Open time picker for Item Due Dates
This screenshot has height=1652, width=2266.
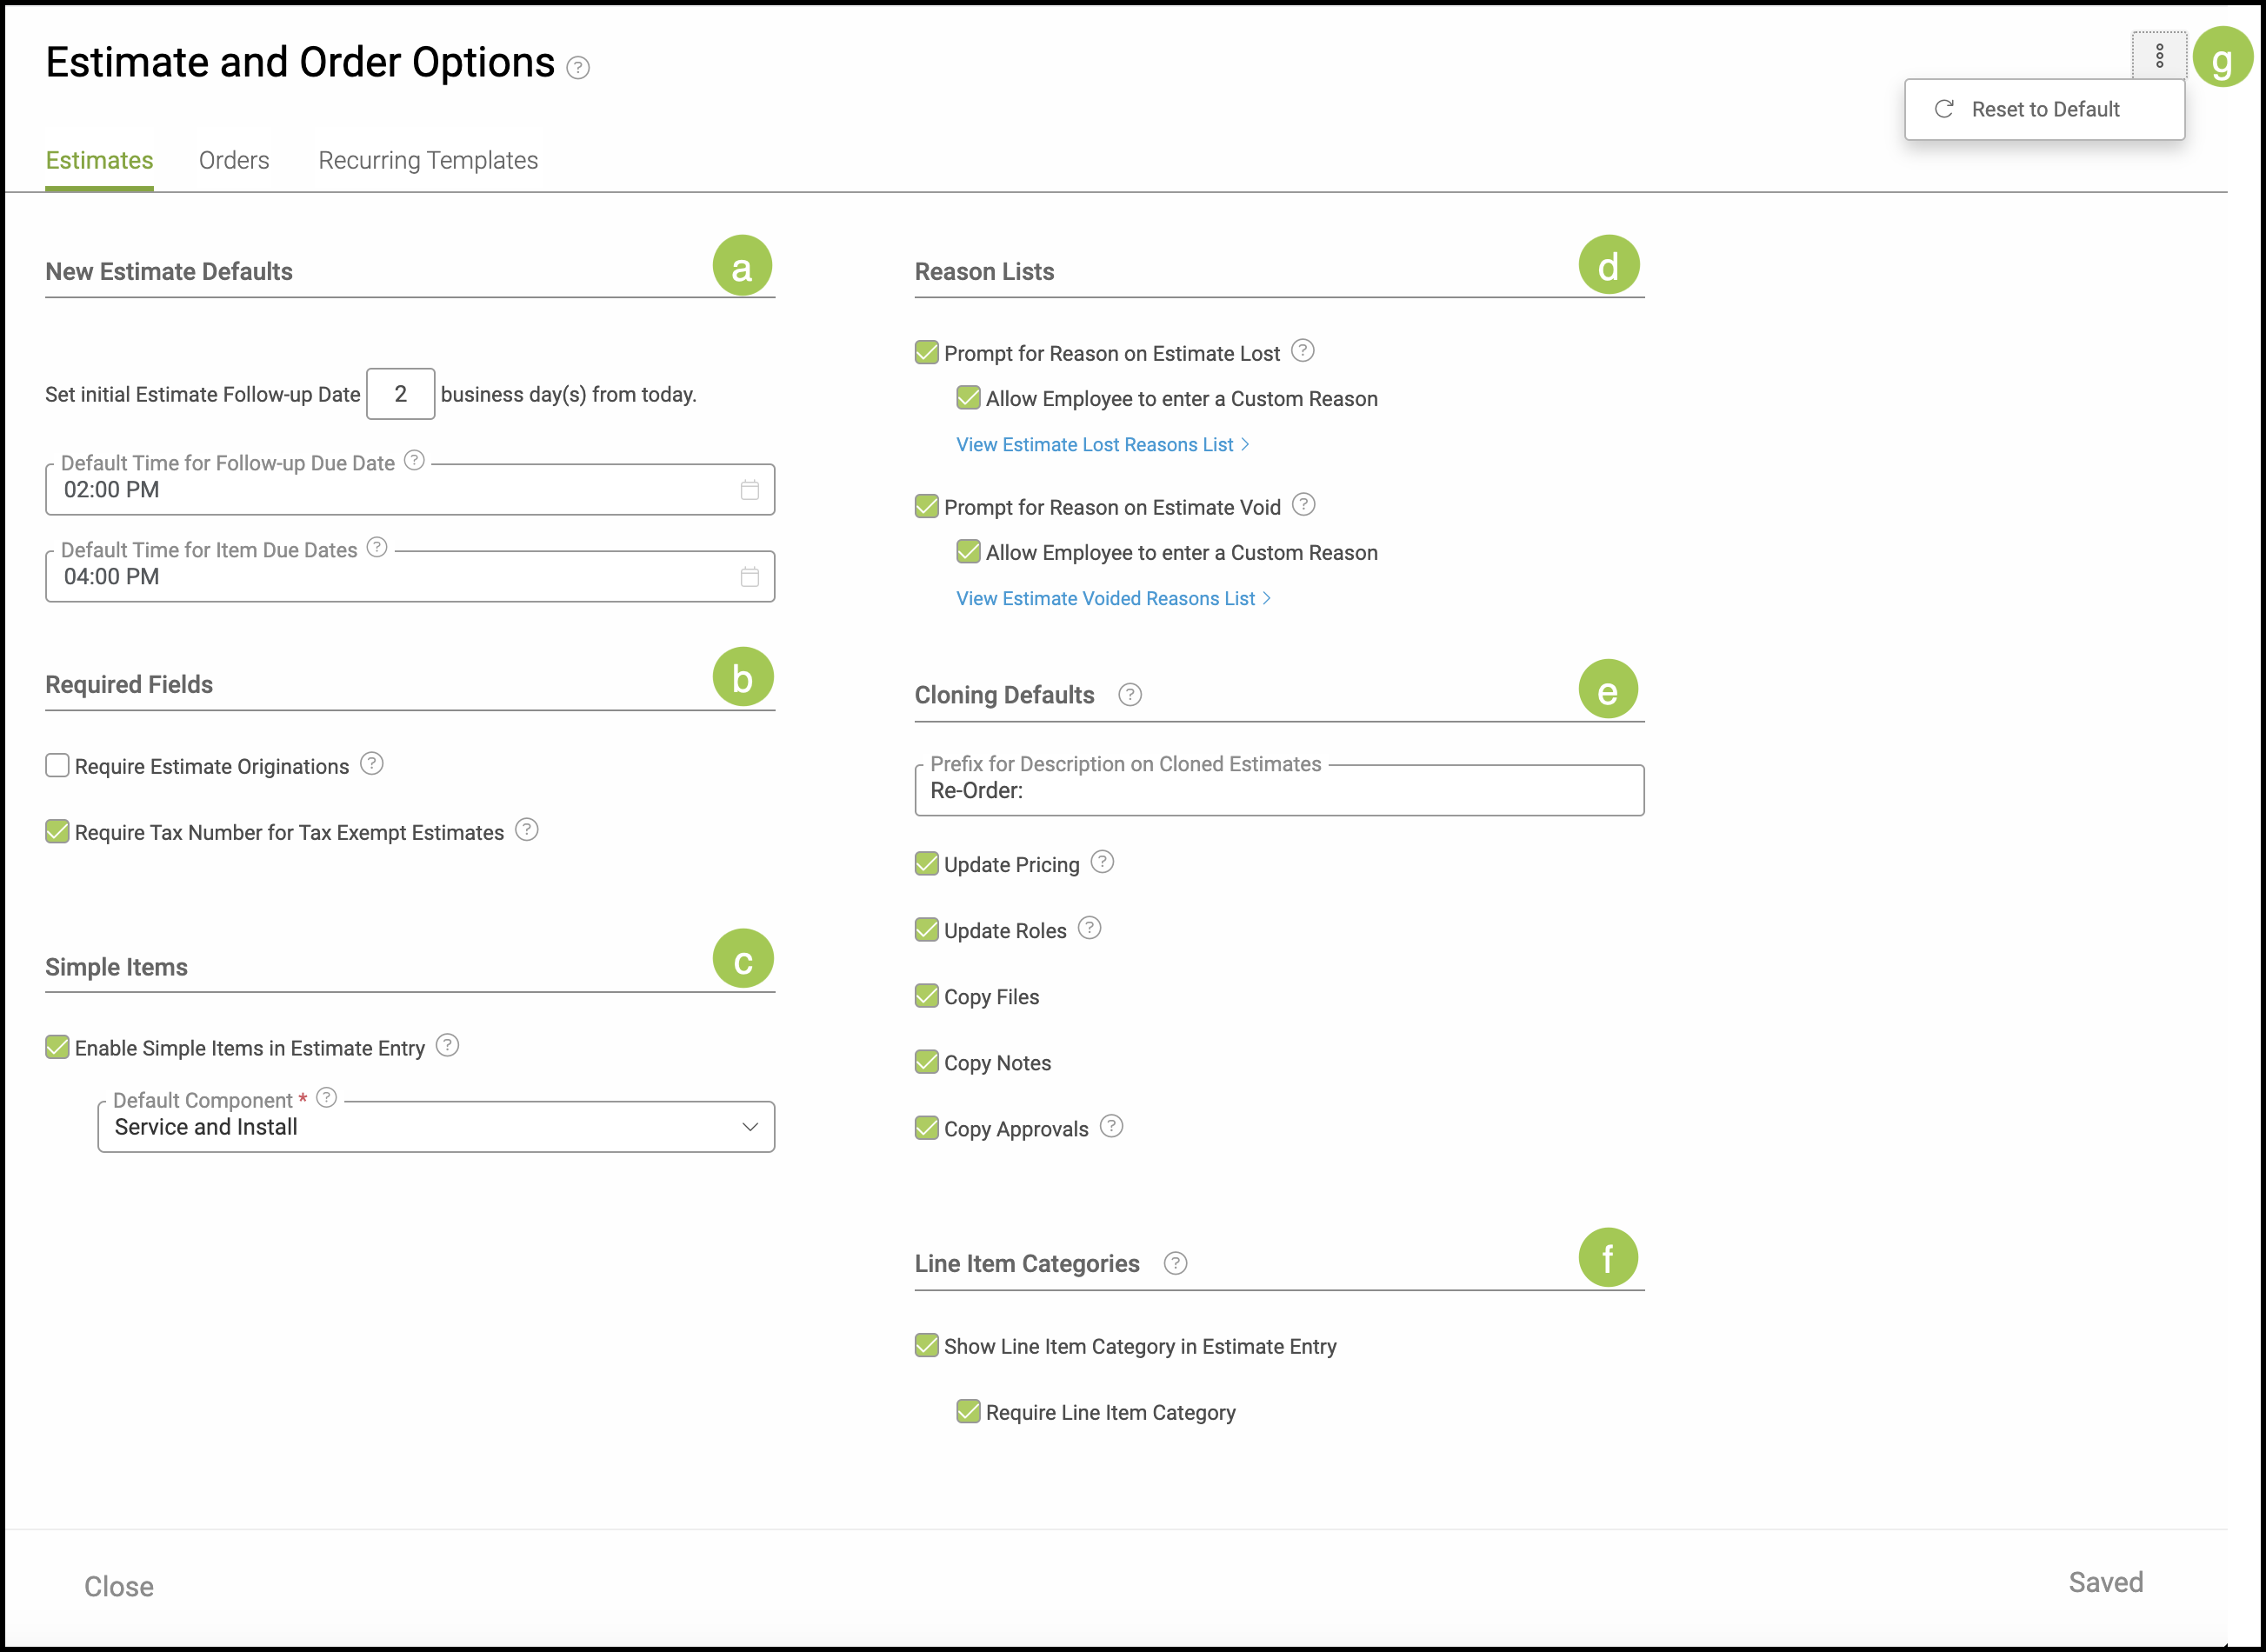click(749, 577)
